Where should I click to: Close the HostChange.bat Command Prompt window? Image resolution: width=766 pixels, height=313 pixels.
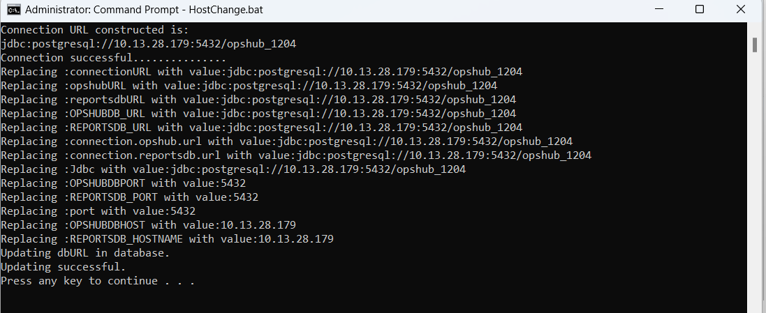[x=740, y=10]
